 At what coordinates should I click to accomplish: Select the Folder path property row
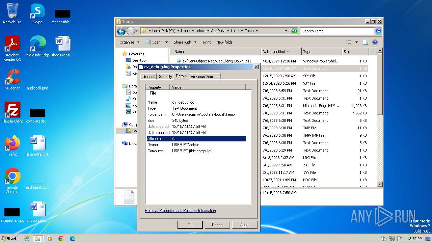(x=196, y=114)
